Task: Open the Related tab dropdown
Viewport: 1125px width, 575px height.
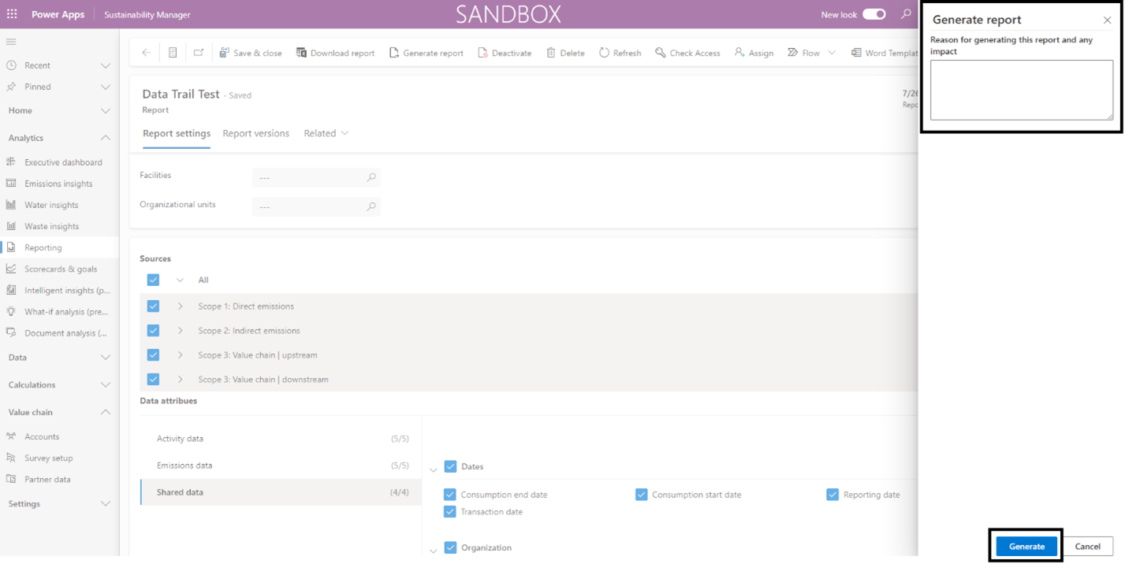Action: point(326,133)
